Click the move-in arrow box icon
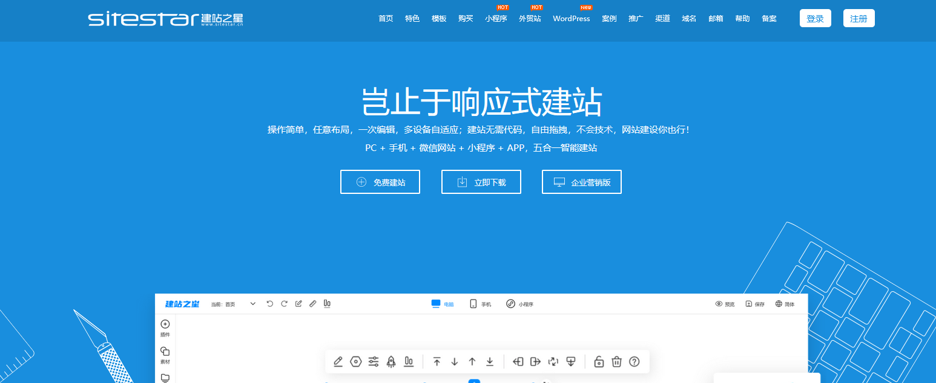 pos(518,362)
